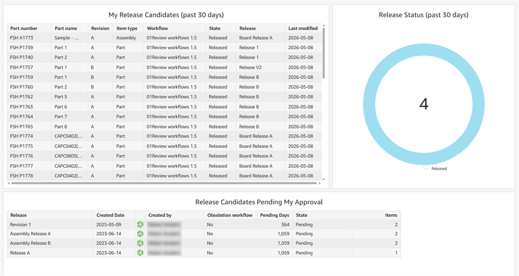Screen dimensions: 519x276
Task: Sort by Items column header
Action: 391,215
